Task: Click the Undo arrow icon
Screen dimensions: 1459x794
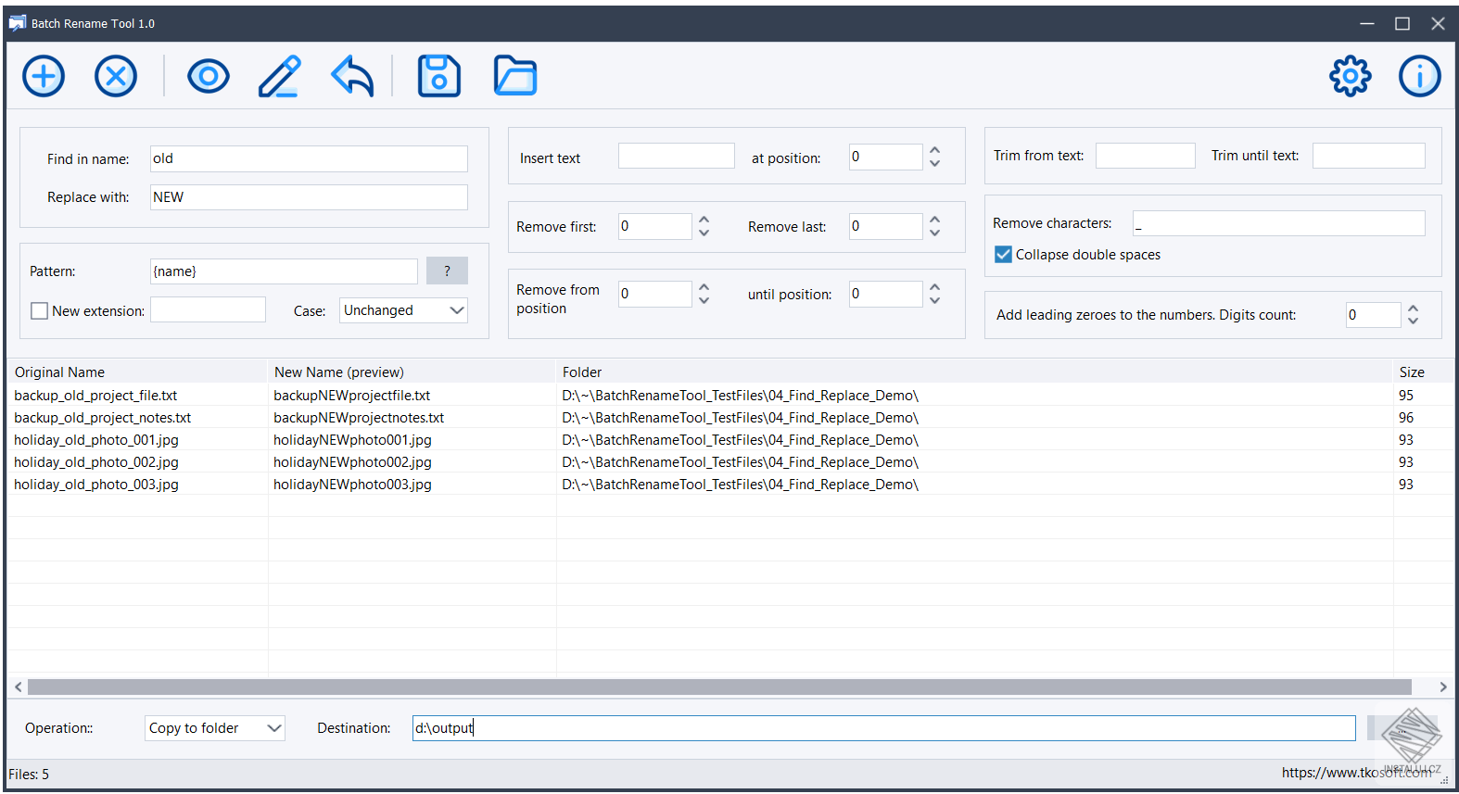Action: coord(352,76)
